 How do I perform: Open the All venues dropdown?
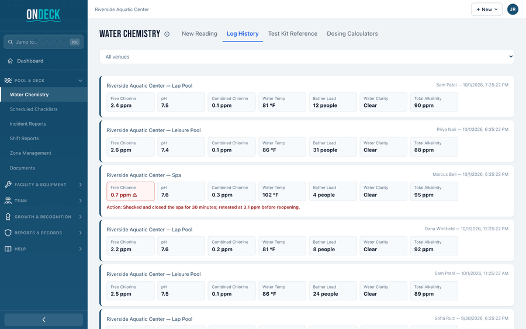(x=307, y=57)
